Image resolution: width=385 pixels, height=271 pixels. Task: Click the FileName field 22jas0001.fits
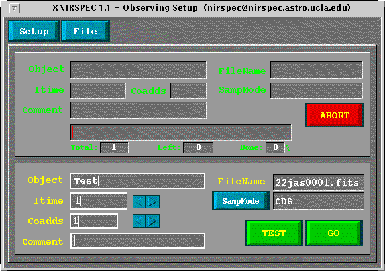click(x=319, y=182)
